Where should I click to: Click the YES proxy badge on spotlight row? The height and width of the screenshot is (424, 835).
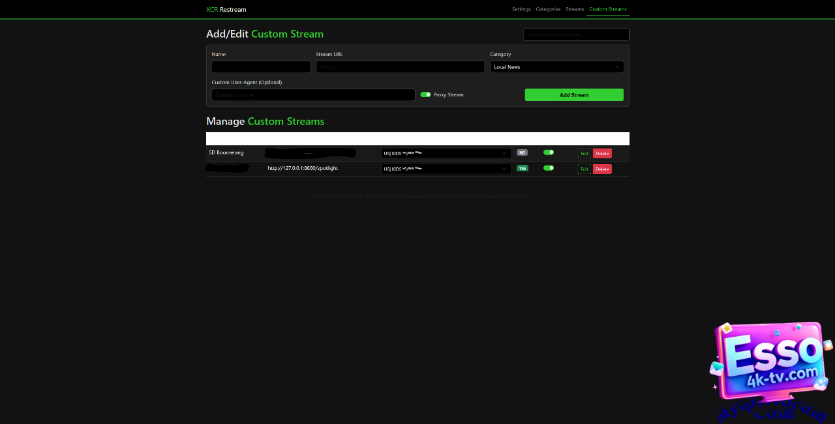click(x=522, y=168)
